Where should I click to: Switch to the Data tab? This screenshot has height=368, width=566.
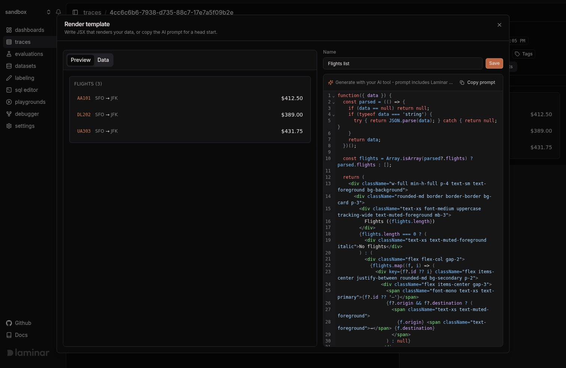coord(103,60)
